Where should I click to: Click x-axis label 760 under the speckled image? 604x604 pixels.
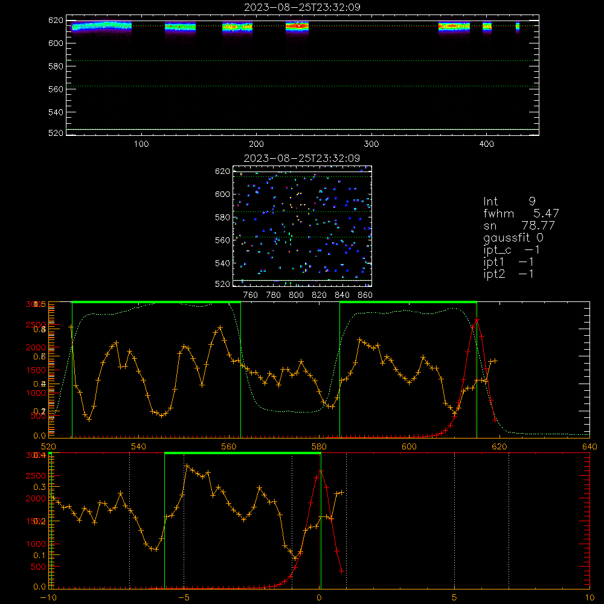tap(251, 295)
